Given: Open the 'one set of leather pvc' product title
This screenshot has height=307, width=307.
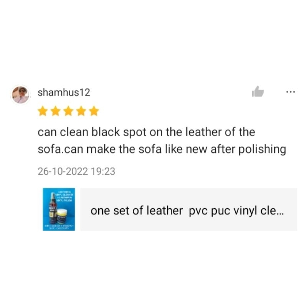Looking at the screenshot, I should click(x=187, y=211).
